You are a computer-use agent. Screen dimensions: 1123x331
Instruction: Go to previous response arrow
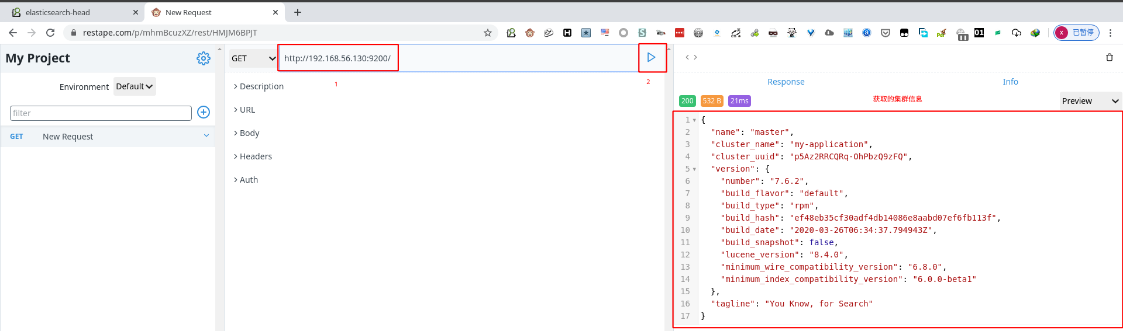687,57
